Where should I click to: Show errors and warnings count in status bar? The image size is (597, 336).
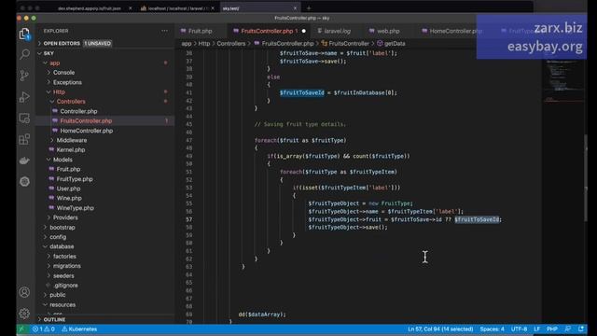tap(44, 329)
